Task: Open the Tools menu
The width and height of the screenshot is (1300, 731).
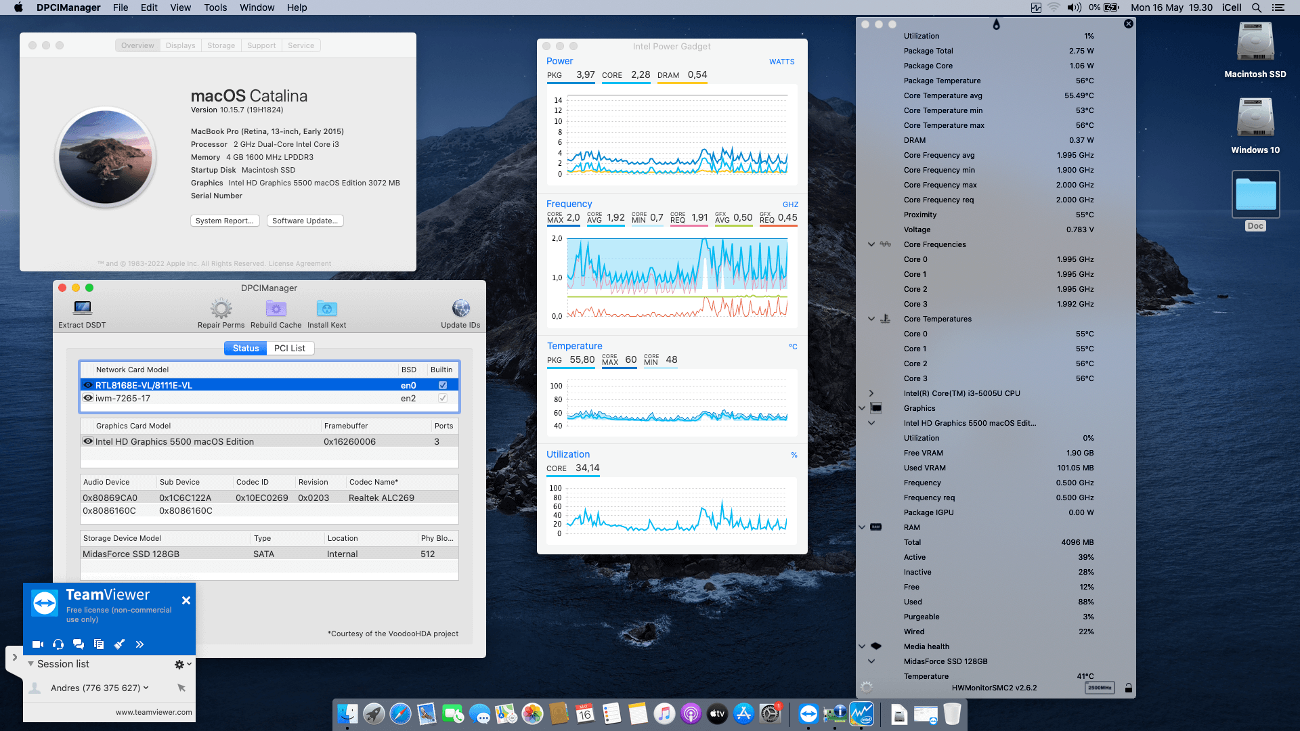Action: [215, 7]
